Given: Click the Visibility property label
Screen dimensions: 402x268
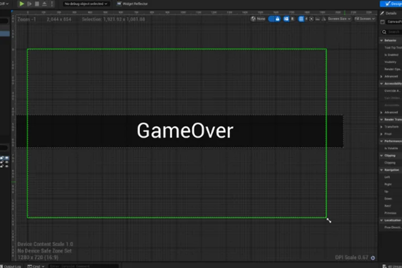Looking at the screenshot, I should click(390, 62).
